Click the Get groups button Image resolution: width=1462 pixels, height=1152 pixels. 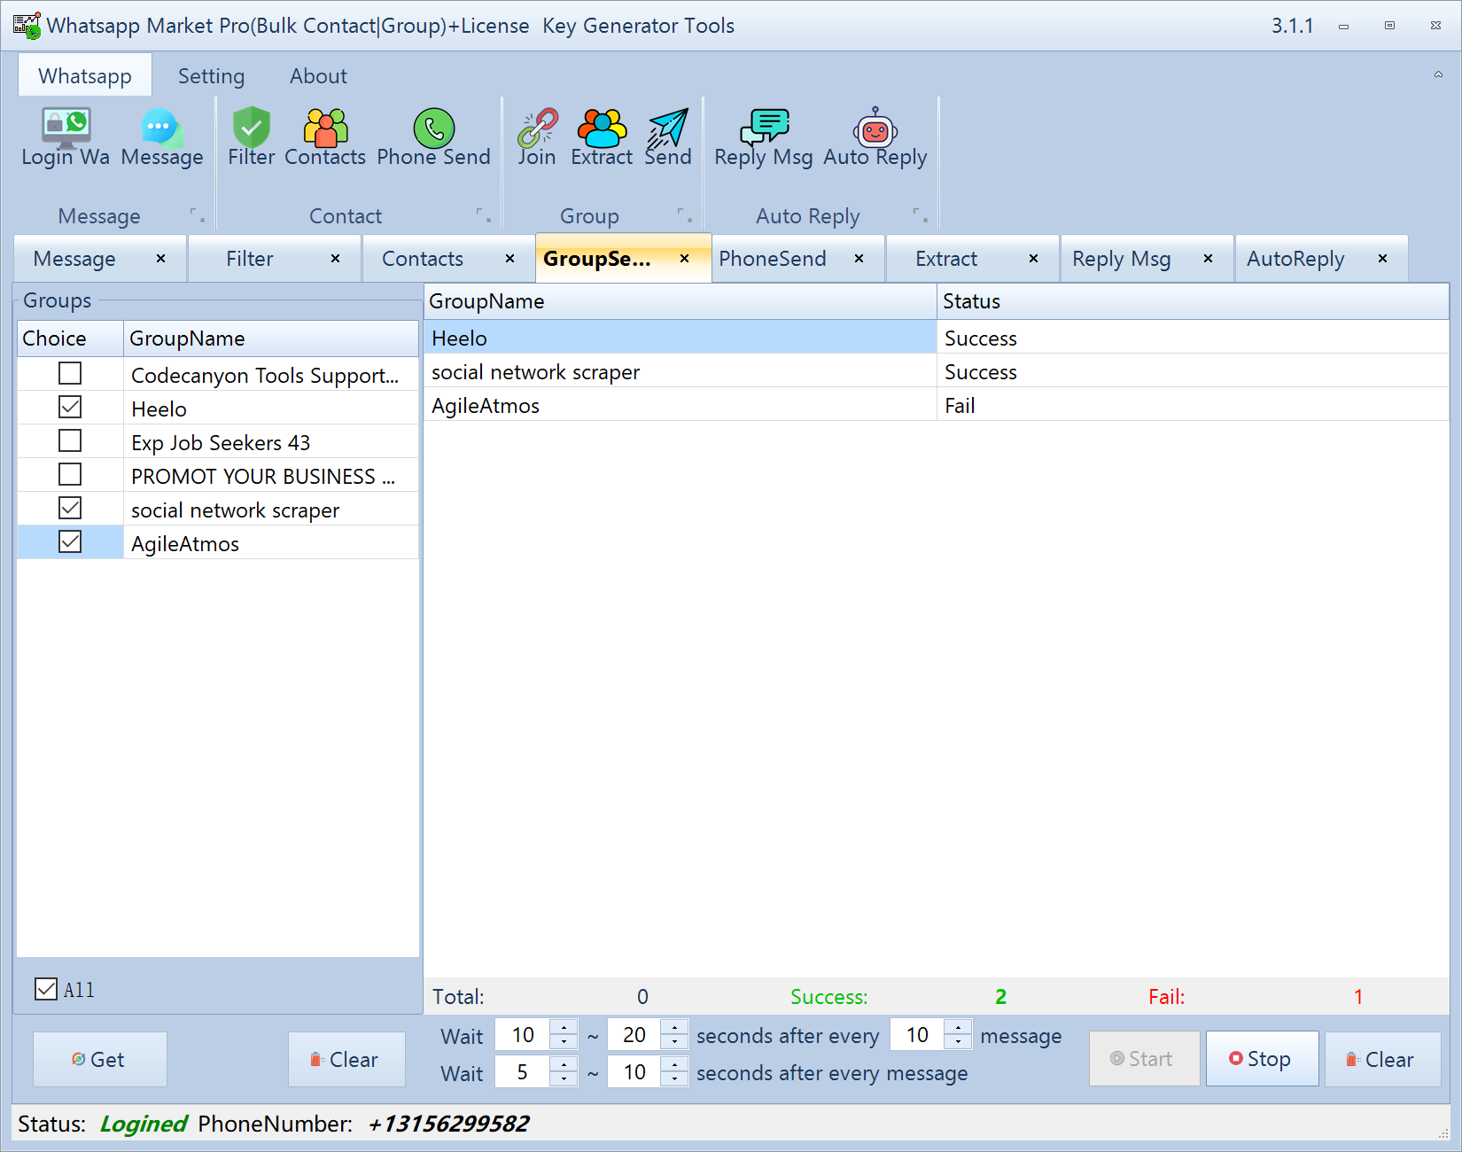tap(99, 1059)
